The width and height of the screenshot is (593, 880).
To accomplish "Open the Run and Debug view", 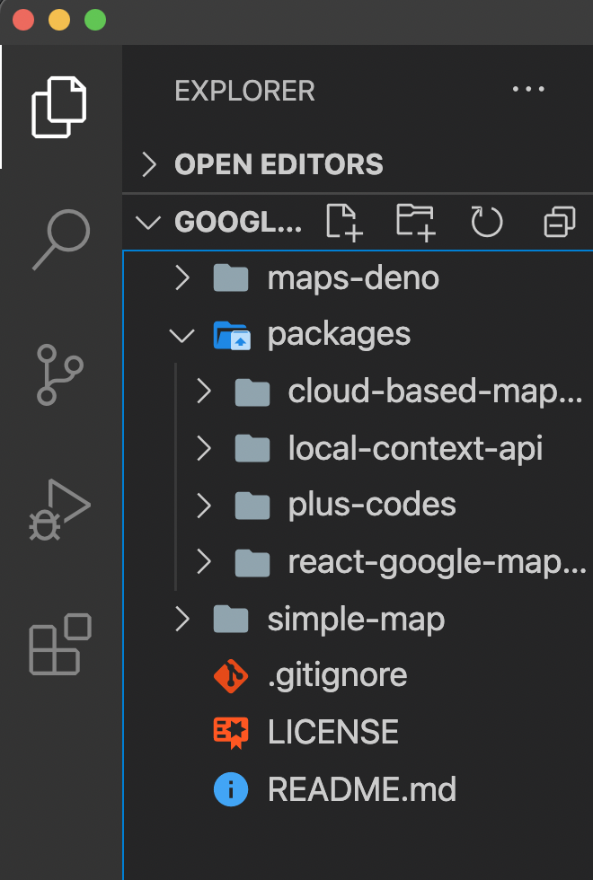I will click(x=59, y=510).
